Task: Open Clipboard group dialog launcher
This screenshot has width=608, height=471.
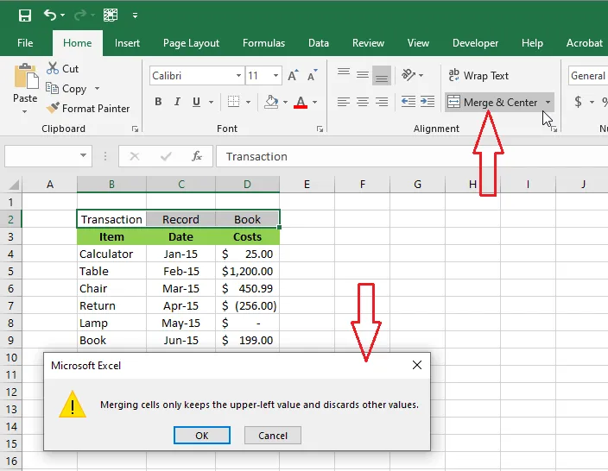Action: [135, 129]
